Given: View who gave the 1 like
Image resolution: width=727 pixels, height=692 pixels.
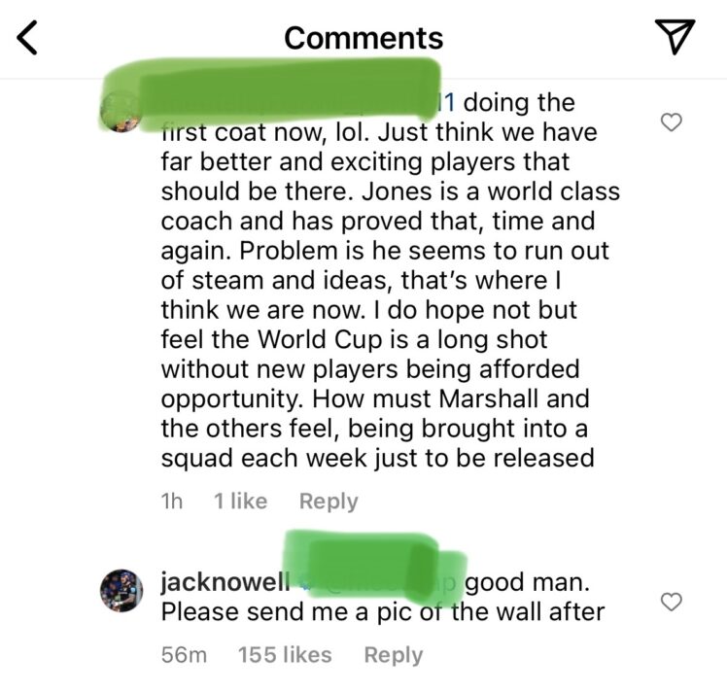Looking at the screenshot, I should pyautogui.click(x=241, y=502).
